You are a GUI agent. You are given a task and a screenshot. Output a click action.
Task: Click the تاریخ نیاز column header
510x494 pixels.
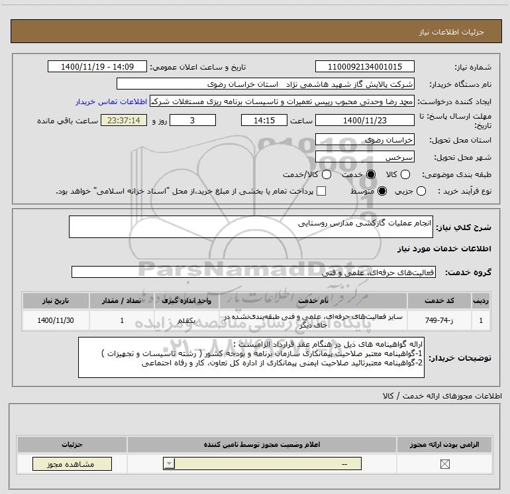point(56,300)
